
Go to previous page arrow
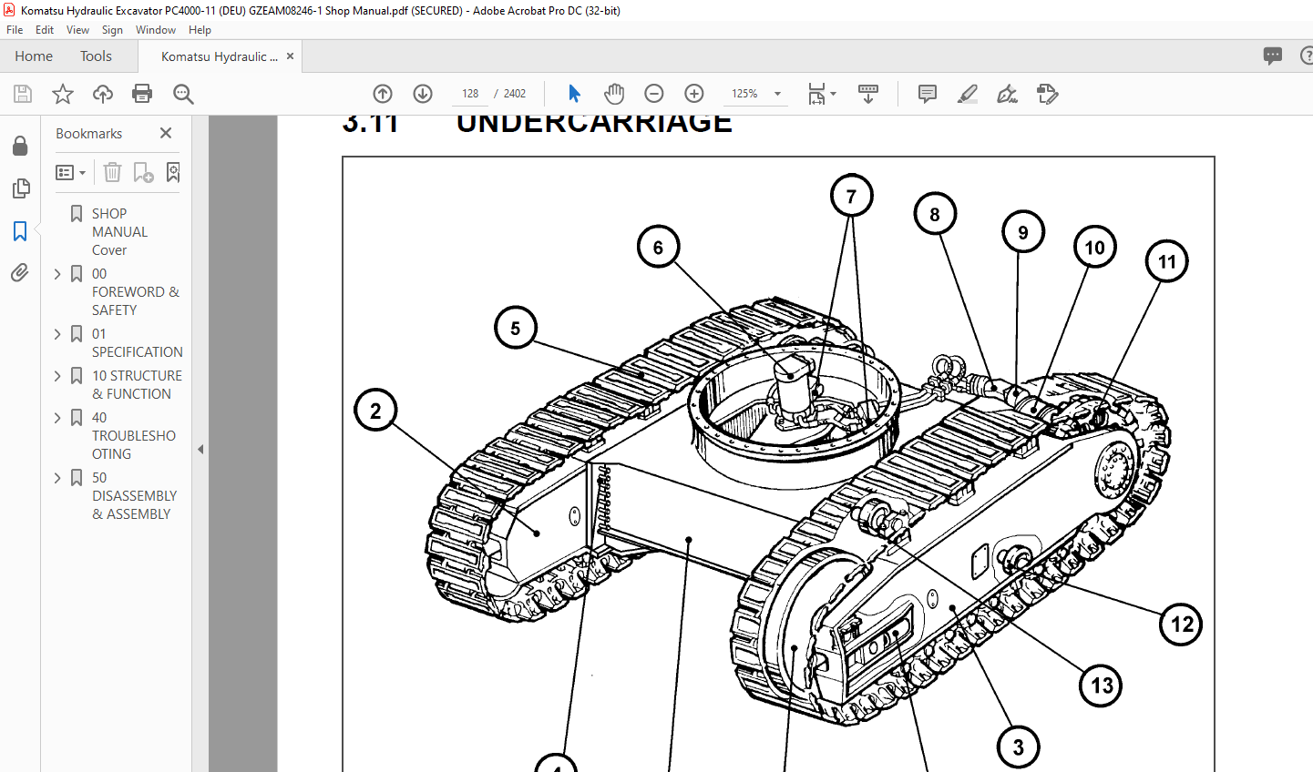(x=383, y=94)
